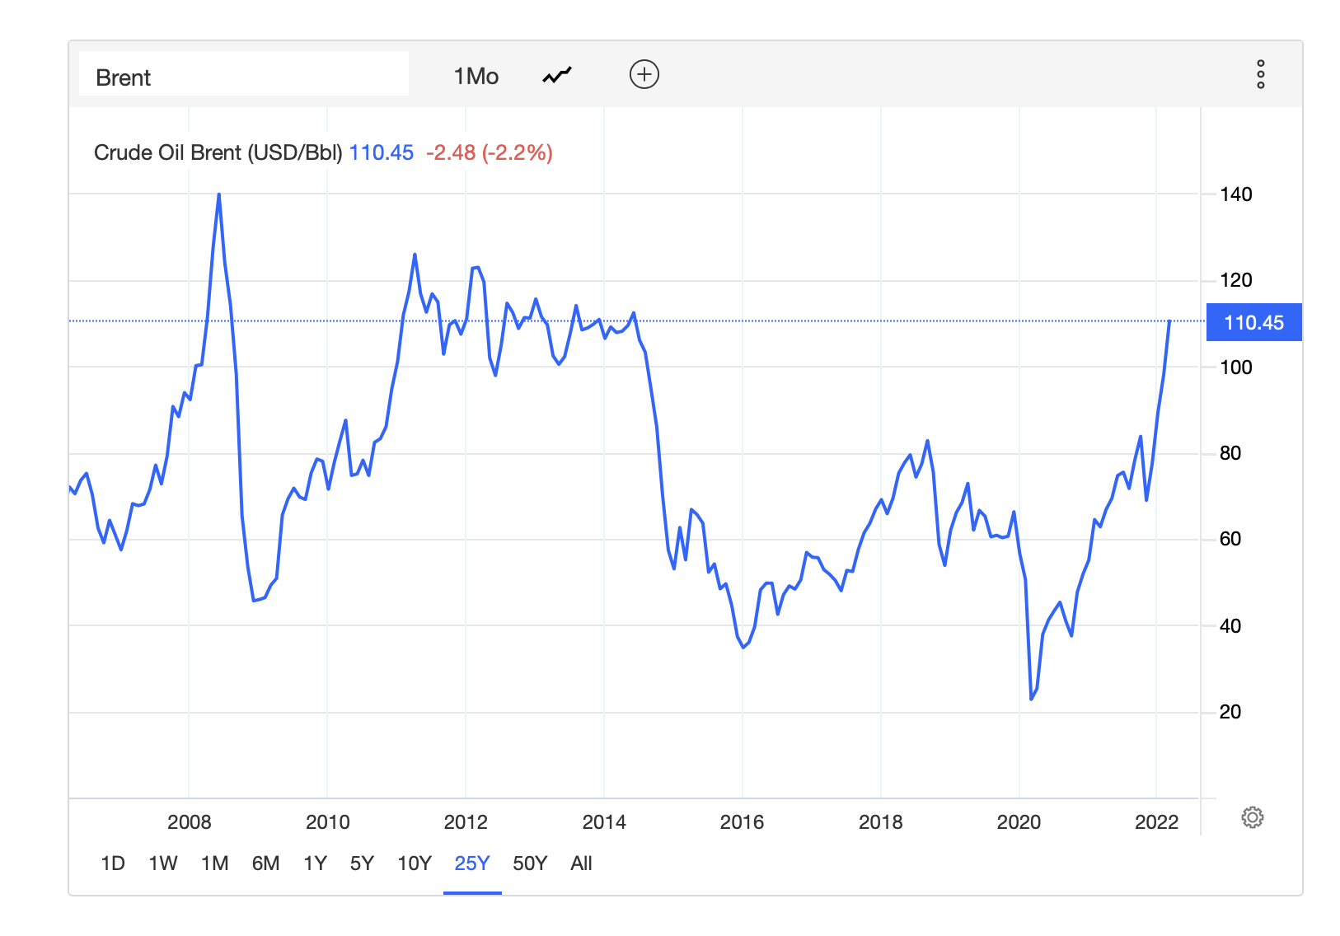1340x936 pixels.
Task: Select the 1D time range
Action: point(113,863)
